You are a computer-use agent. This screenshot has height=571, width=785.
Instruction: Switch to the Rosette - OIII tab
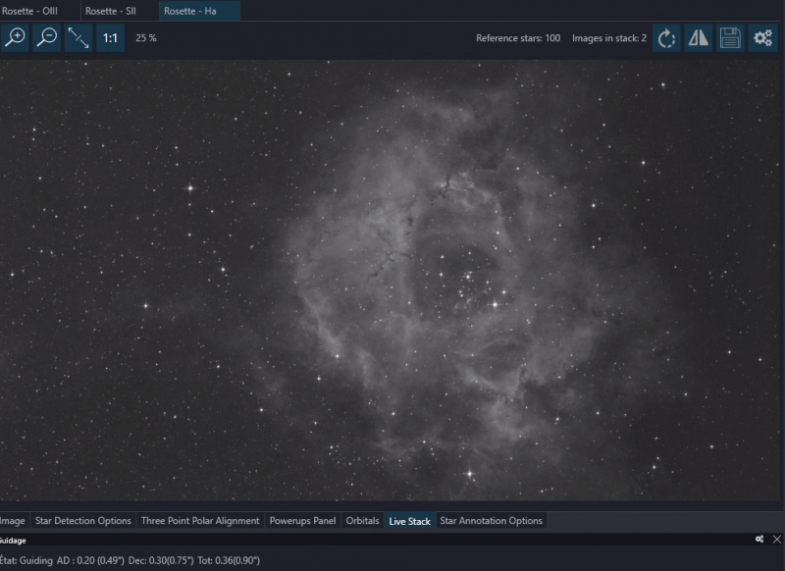tap(30, 11)
